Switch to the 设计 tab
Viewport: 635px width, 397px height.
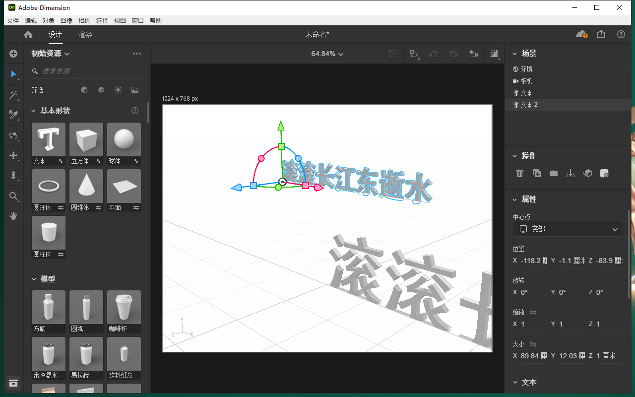pos(55,34)
